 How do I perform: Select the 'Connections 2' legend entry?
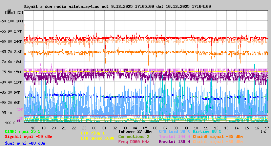133,136
